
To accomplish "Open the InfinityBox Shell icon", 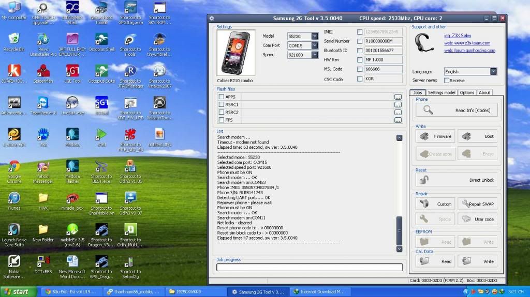I will [x=72, y=13].
